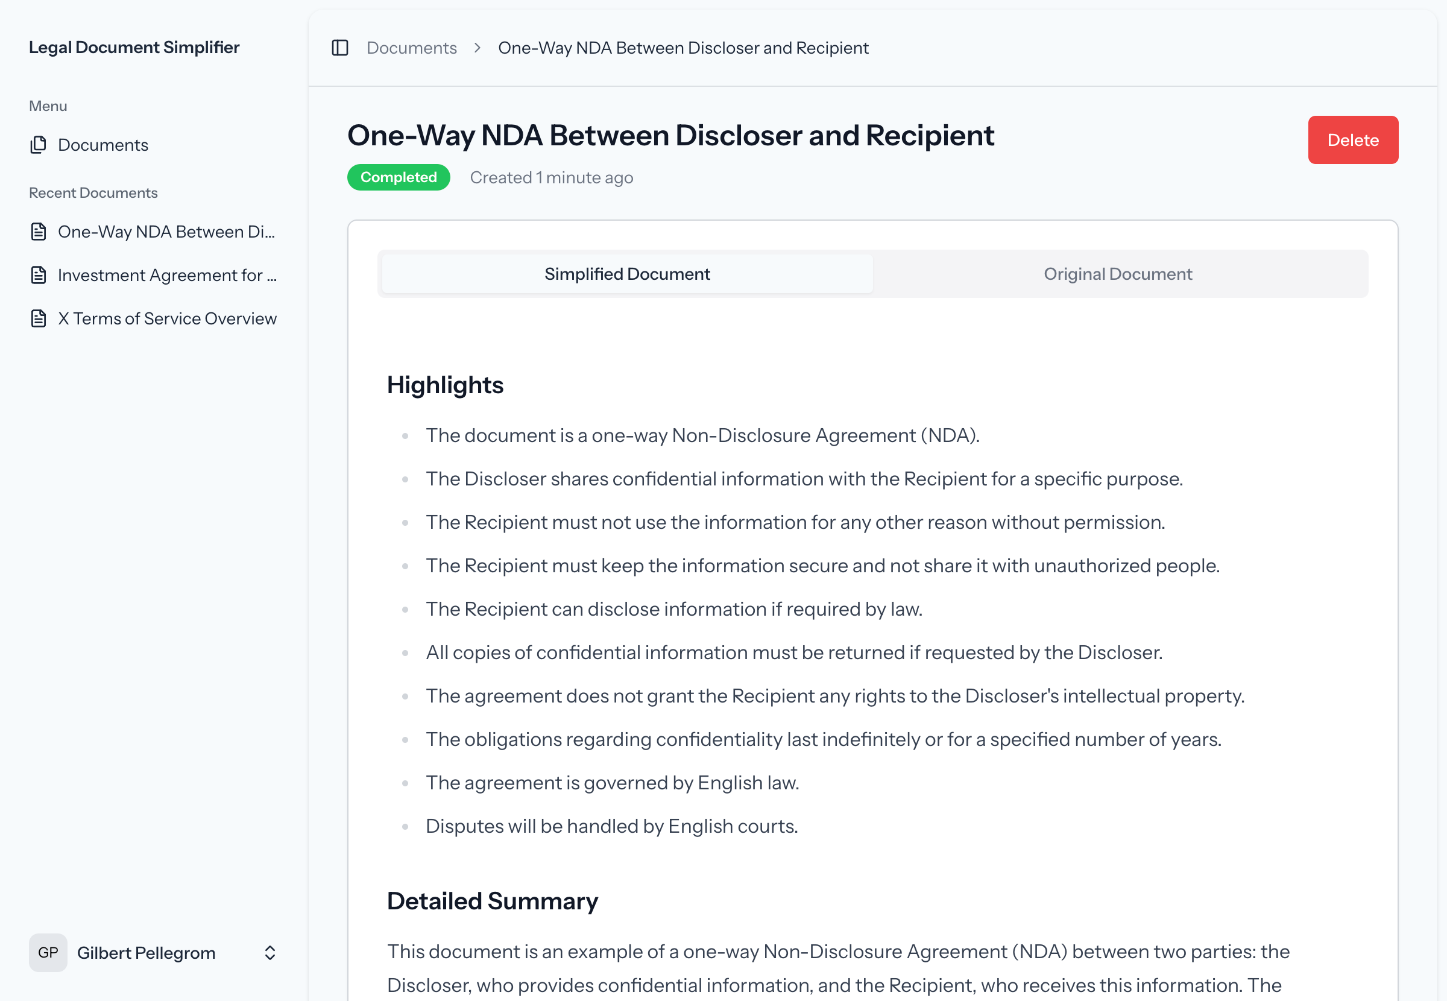The image size is (1447, 1001).
Task: Click the Delete button
Action: (x=1353, y=140)
